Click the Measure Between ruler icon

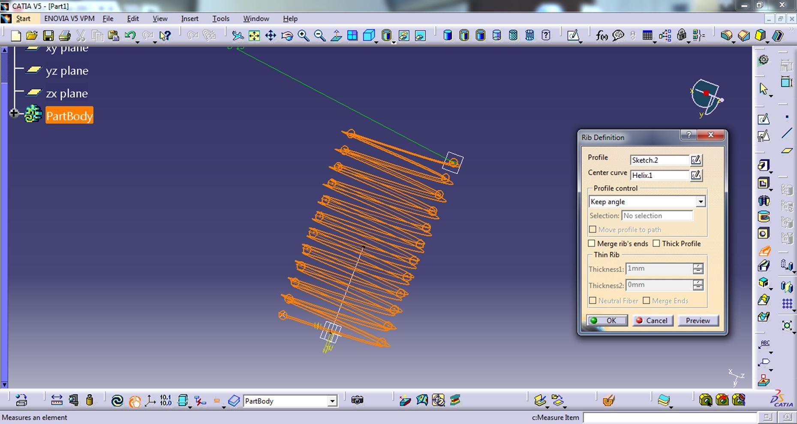[x=57, y=400]
